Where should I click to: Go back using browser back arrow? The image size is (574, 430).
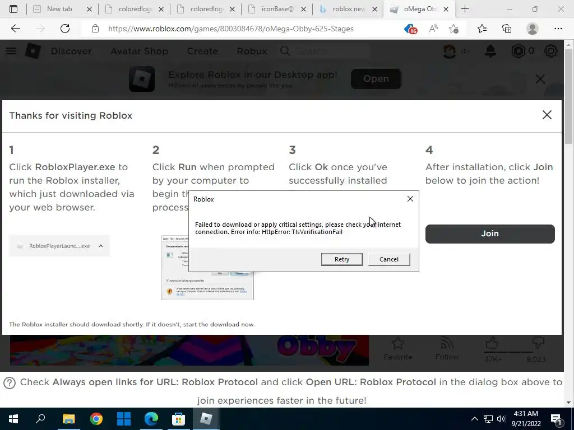(16, 29)
